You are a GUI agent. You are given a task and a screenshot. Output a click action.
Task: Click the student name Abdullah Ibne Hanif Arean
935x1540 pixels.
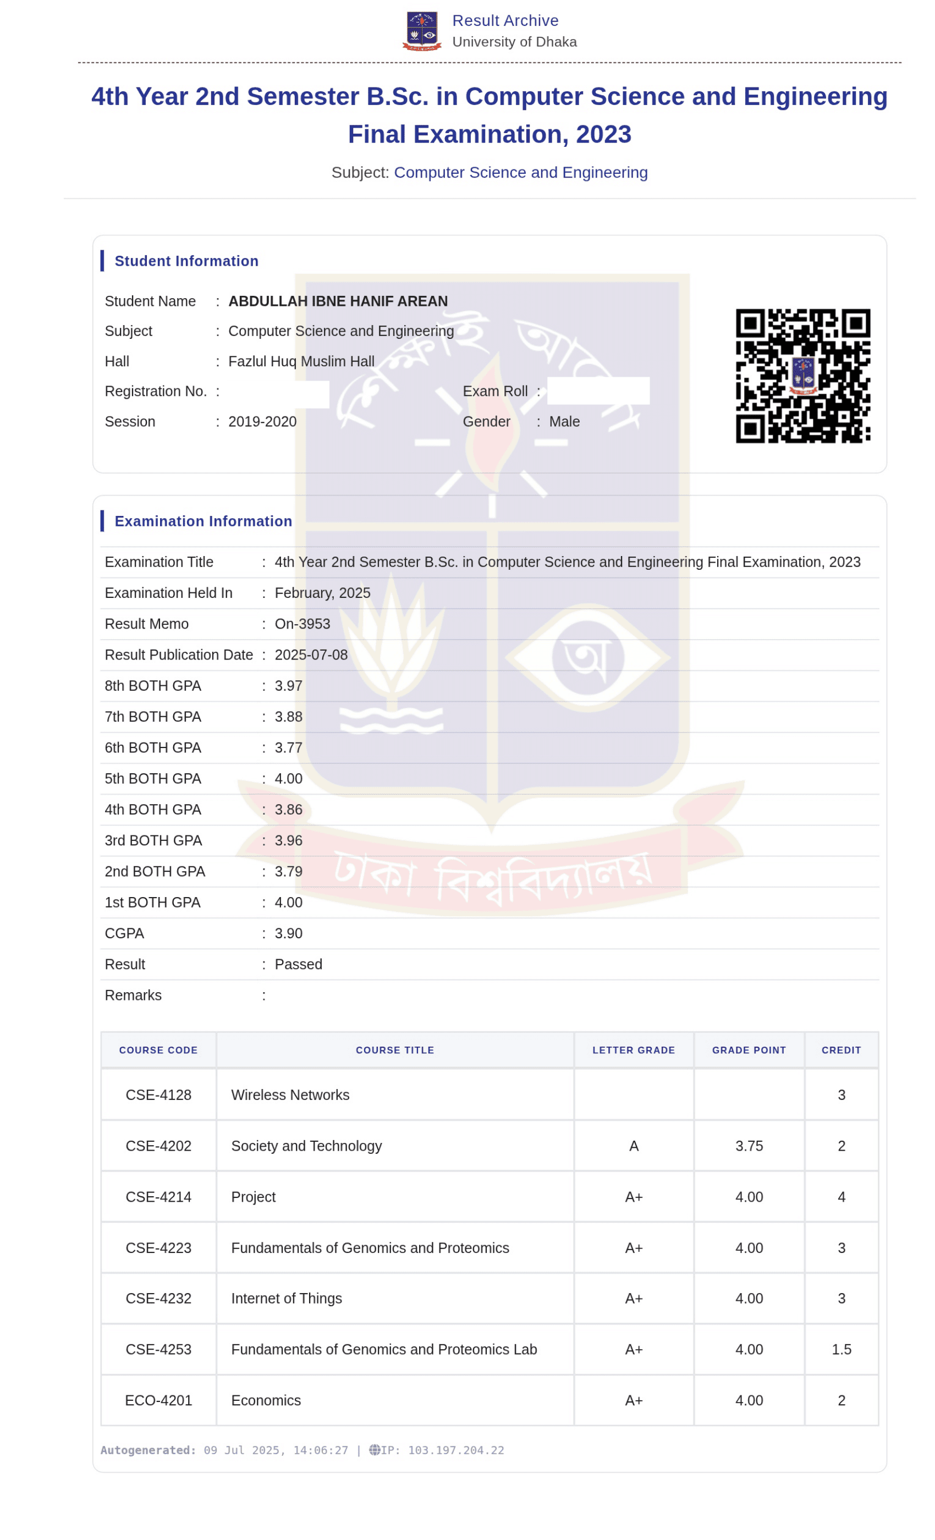[338, 301]
